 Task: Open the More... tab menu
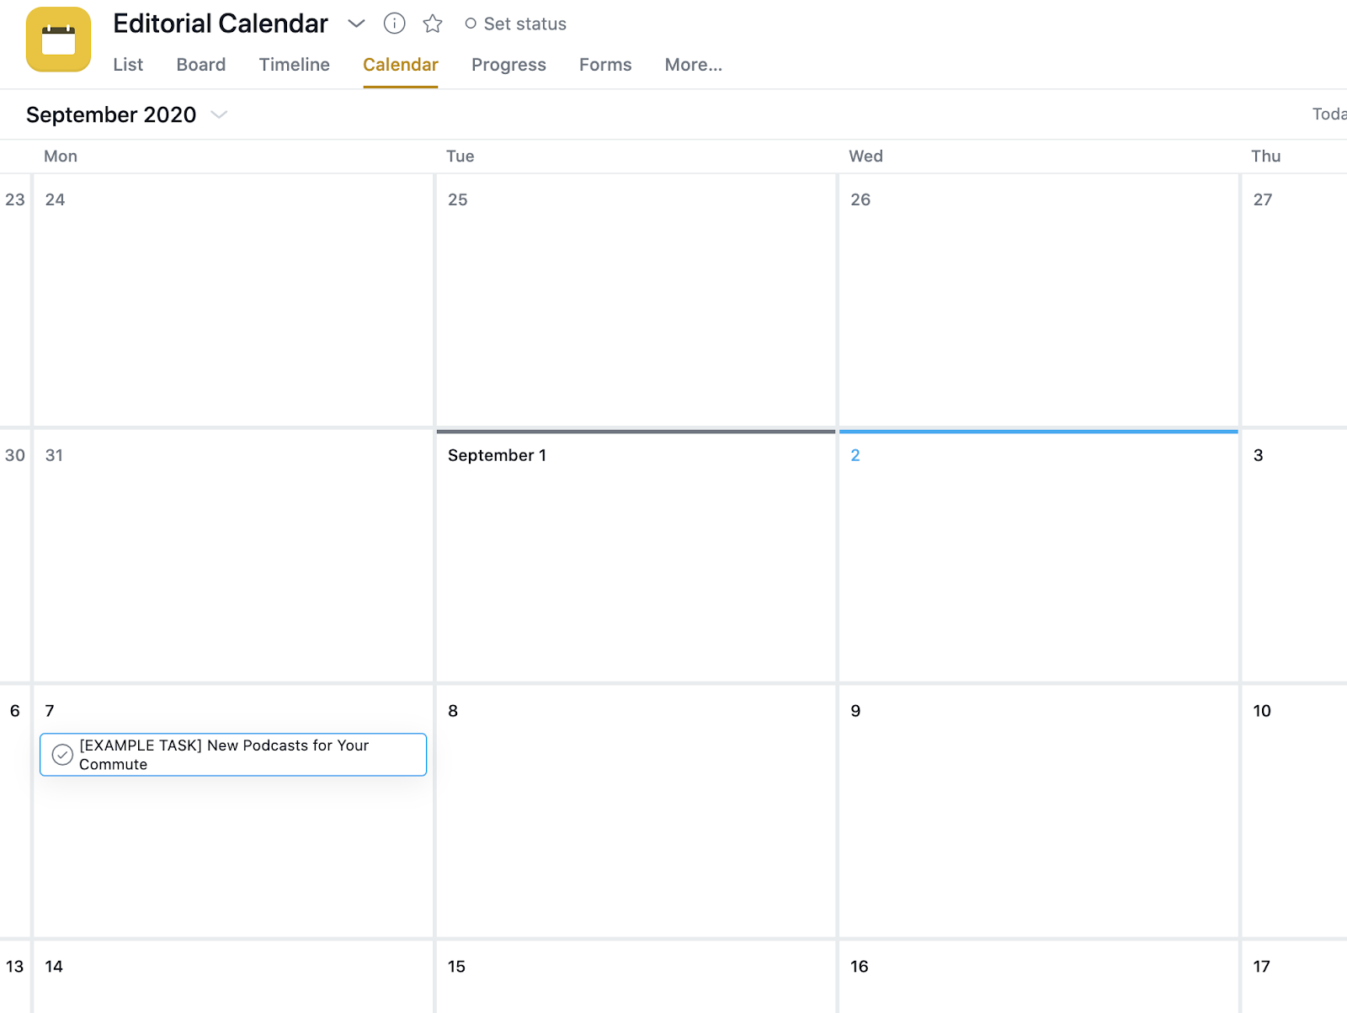(x=693, y=65)
